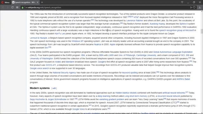The height and width of the screenshot is (114, 203).
Task: Select the Speech recognition Wikipedia tab
Action: click(x=25, y=2)
